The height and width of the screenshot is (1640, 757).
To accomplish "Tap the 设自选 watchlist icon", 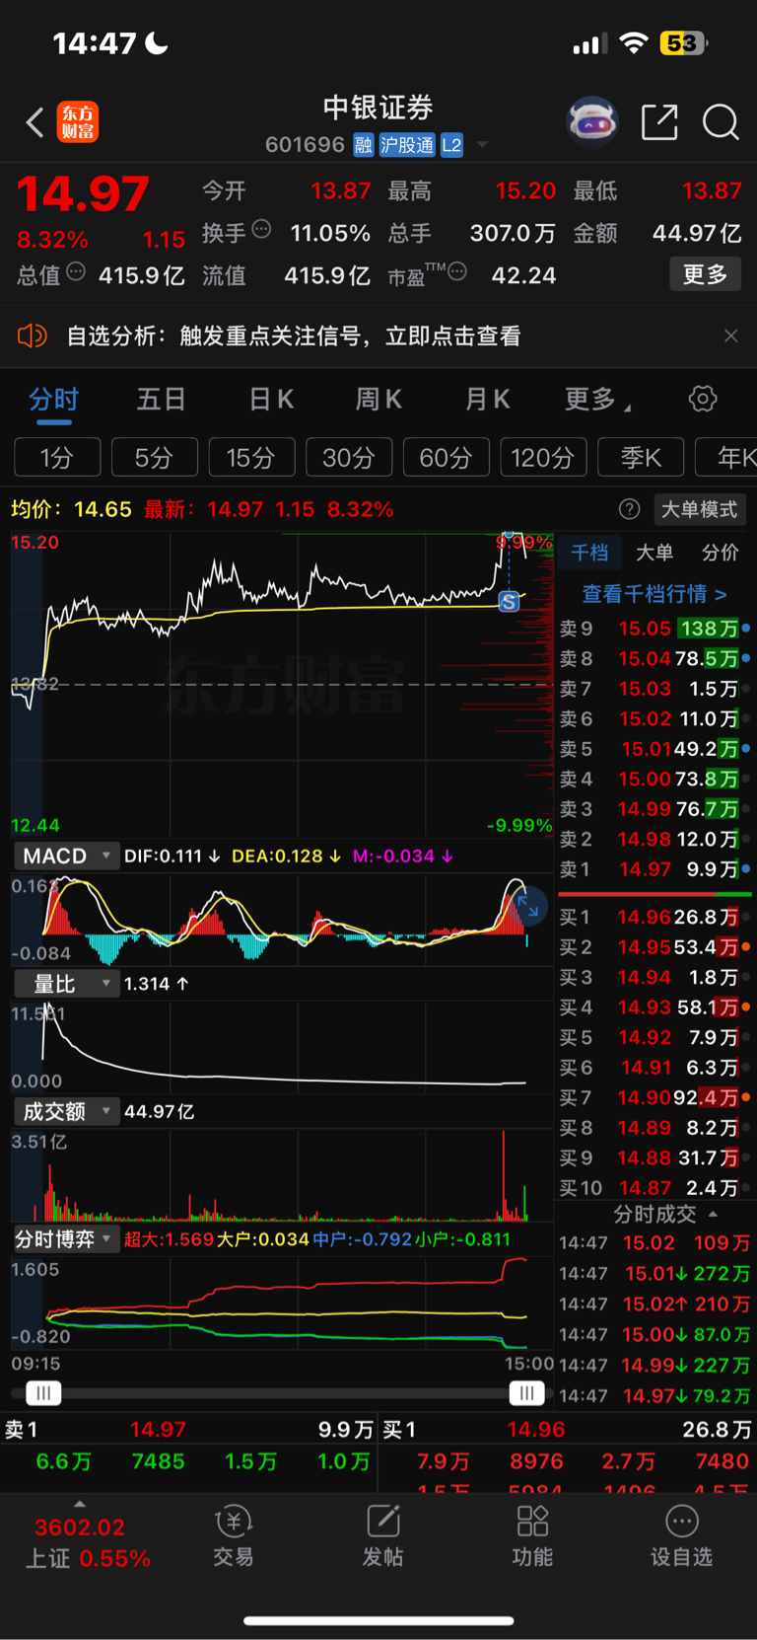I will click(681, 1535).
